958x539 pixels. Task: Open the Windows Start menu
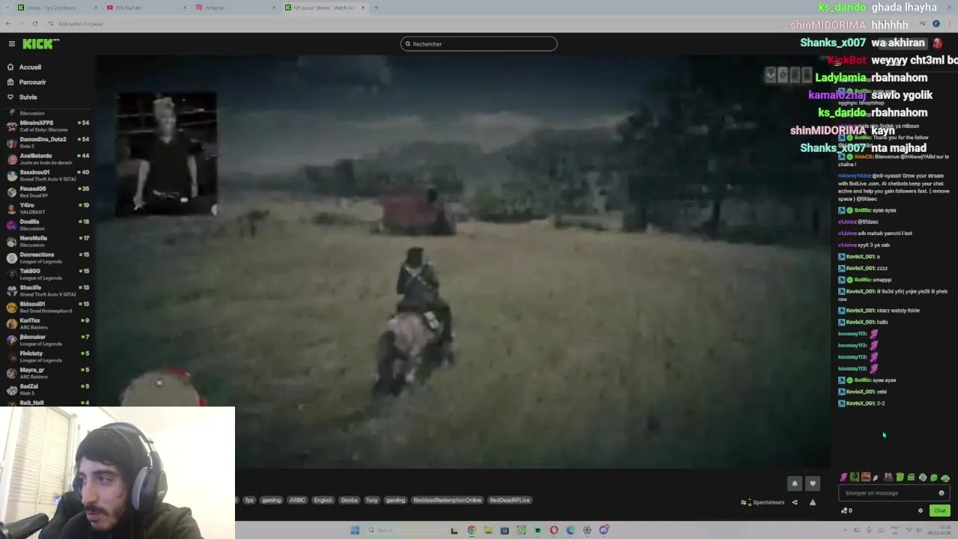tap(355, 530)
